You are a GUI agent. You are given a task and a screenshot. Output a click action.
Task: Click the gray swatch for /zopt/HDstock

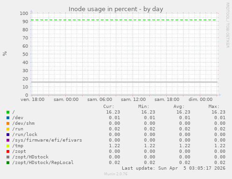point(8,157)
